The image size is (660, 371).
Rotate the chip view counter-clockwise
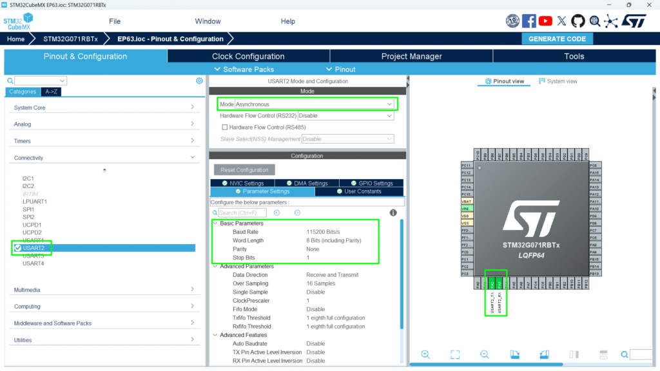[544, 354]
